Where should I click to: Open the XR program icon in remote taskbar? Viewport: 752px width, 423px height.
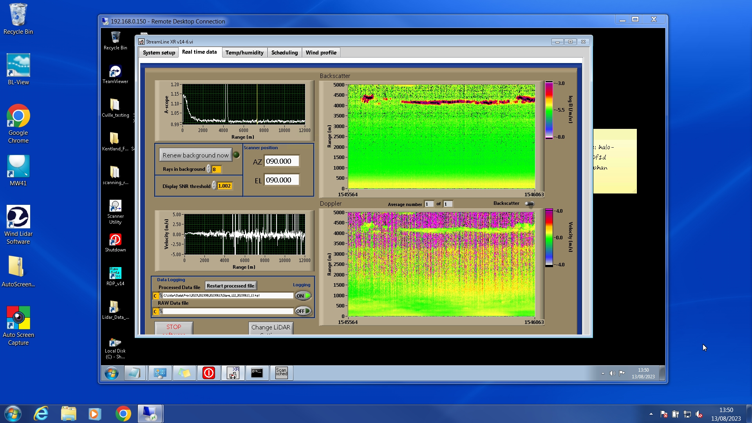pos(233,373)
